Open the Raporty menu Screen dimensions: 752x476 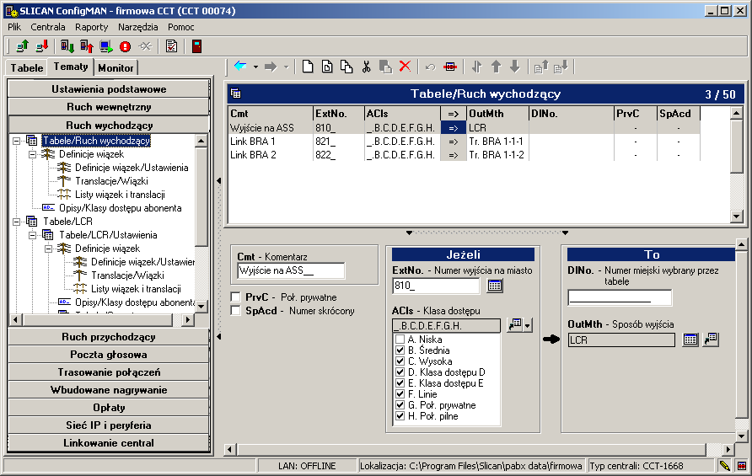[91, 27]
